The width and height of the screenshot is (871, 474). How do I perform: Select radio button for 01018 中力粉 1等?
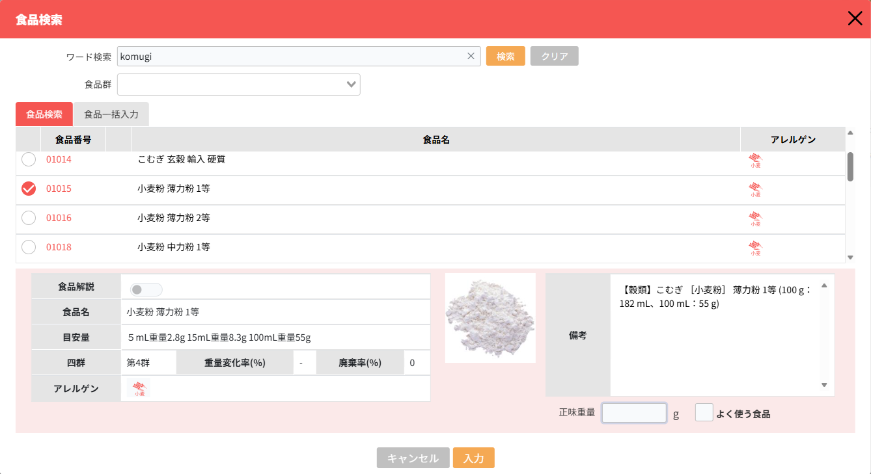pyautogui.click(x=29, y=247)
